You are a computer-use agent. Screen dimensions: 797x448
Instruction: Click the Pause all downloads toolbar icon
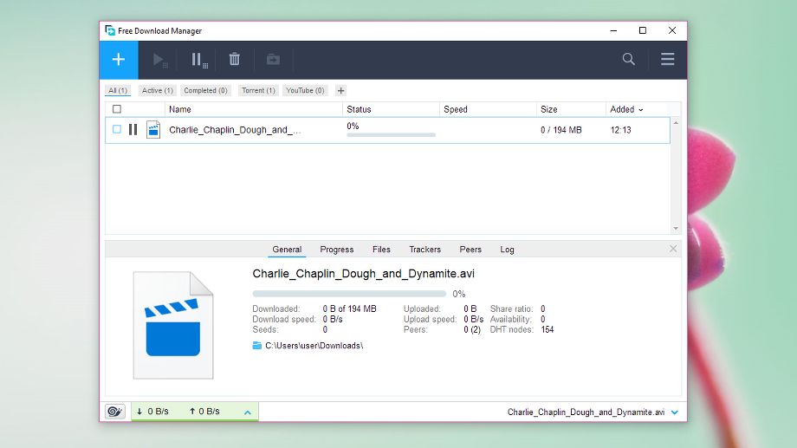pos(198,60)
